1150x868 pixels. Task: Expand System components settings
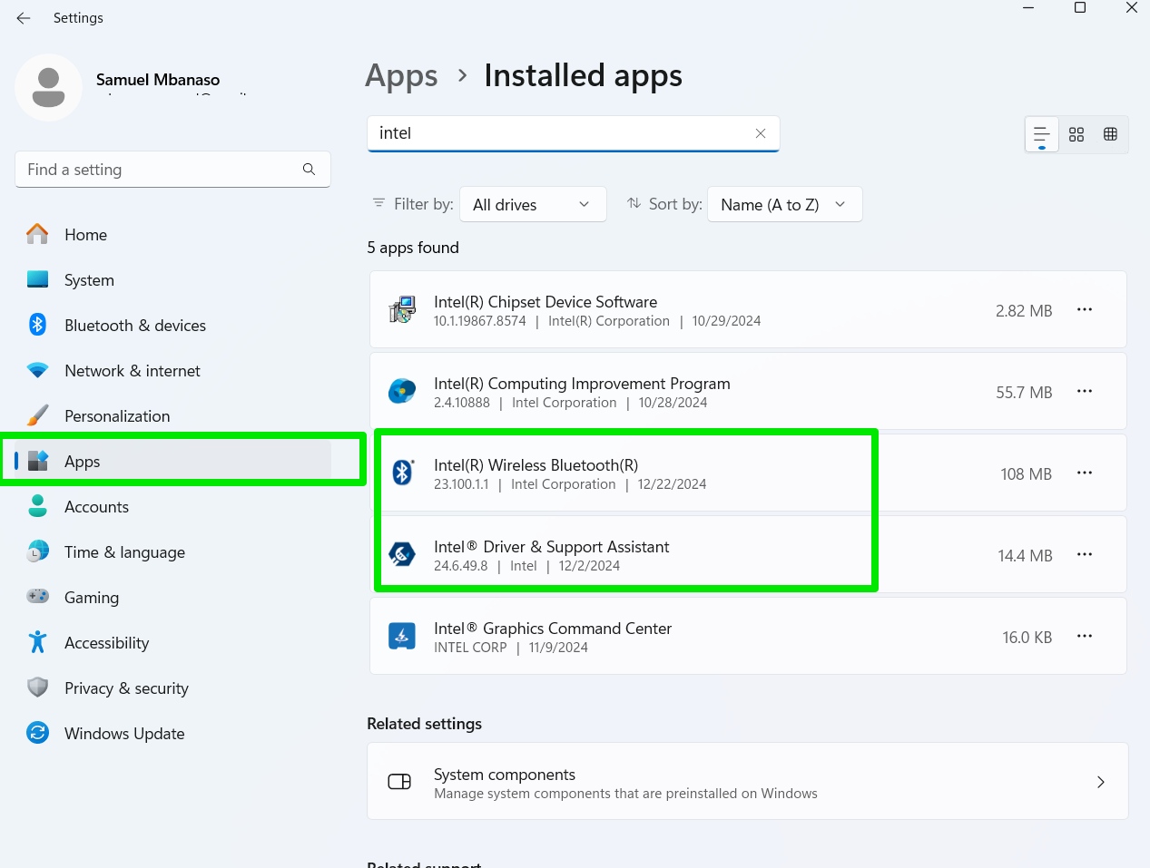748,782
